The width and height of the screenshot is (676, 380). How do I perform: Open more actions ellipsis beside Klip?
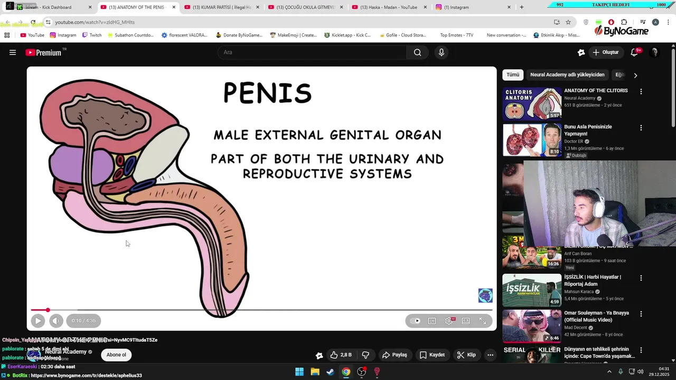pyautogui.click(x=490, y=355)
